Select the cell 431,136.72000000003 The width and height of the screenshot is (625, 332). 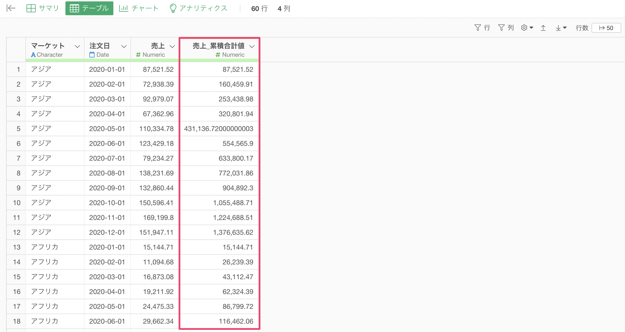tap(219, 129)
